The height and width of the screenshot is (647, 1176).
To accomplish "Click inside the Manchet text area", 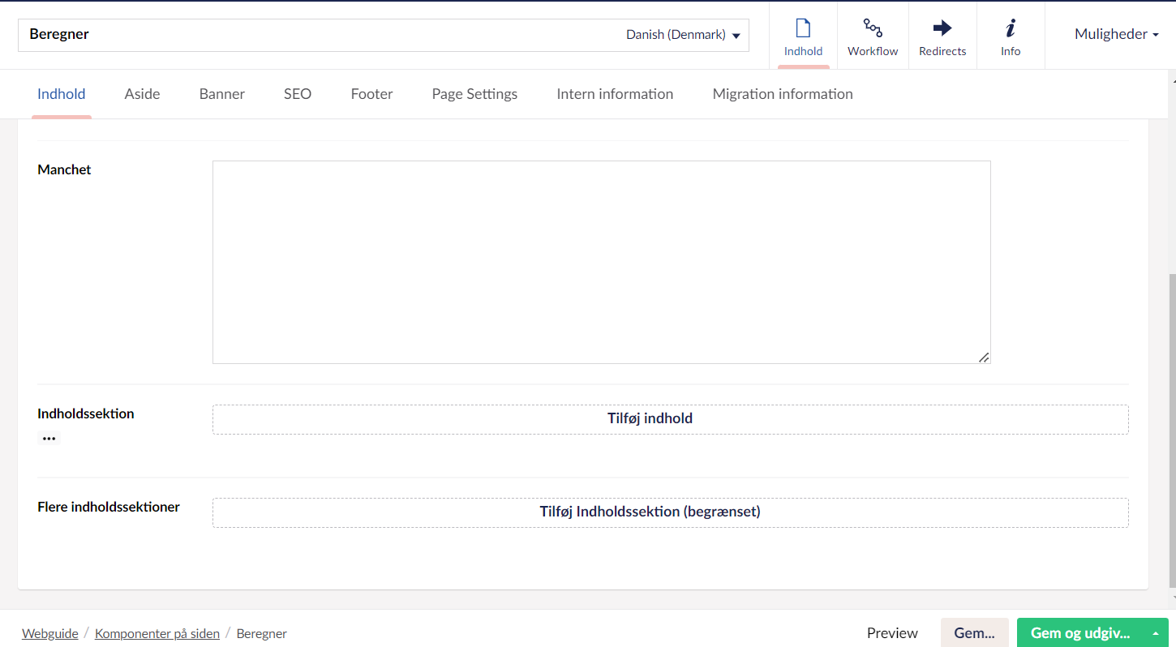I will (601, 262).
